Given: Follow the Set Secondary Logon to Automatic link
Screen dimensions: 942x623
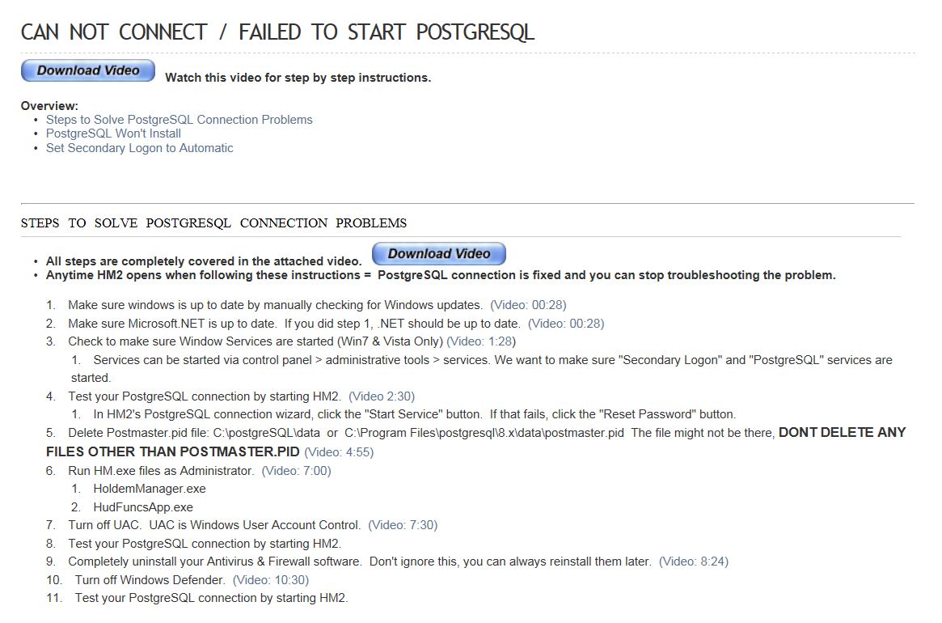Looking at the screenshot, I should 139,148.
